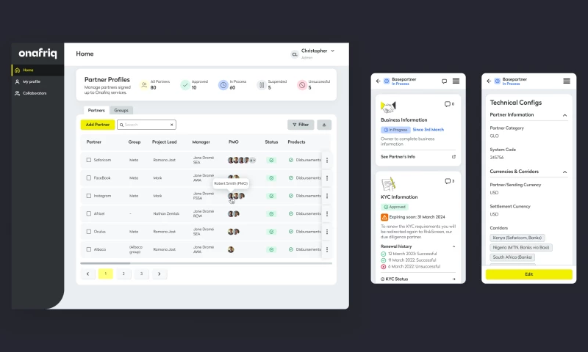Open the Home item in the sidebar
588x352 pixels.
point(28,70)
